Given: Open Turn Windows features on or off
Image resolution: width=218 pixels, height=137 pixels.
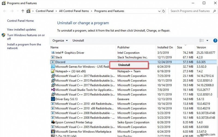Looking at the screenshot, I should coord(26,37).
